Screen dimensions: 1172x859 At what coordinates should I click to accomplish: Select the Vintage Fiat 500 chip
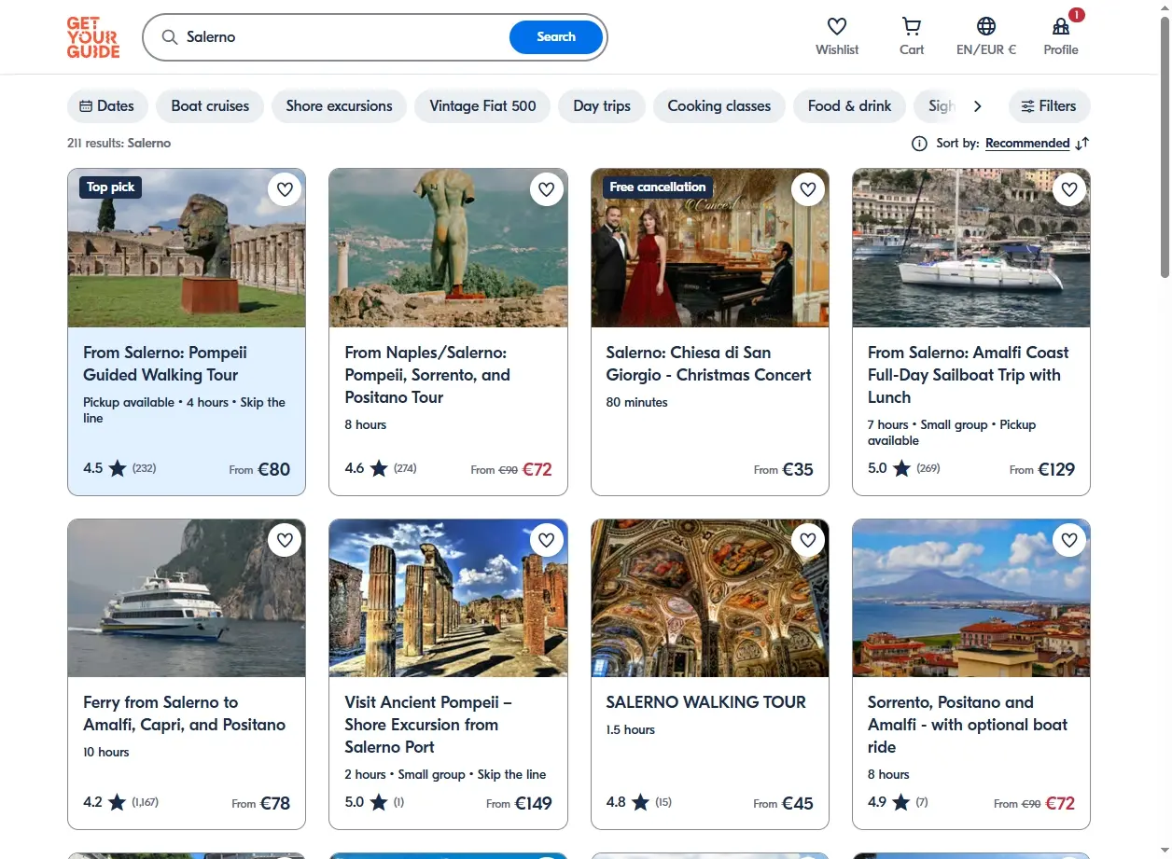pos(482,106)
